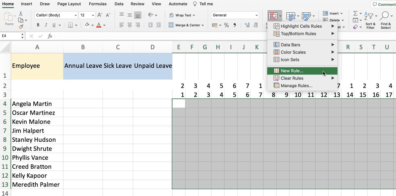Screen dimensions: 396x196
Task: Switch to the Formulas ribbon tab
Action: click(98, 4)
